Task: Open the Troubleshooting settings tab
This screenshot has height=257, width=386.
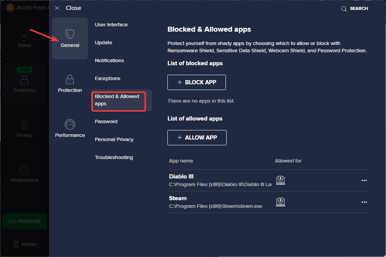Action: point(114,157)
